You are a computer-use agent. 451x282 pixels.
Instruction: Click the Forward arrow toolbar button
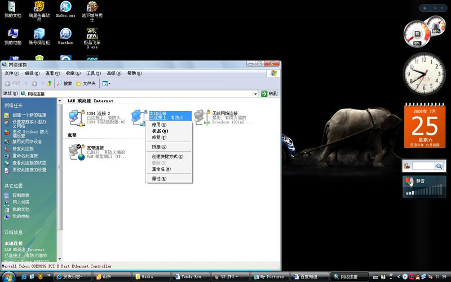pos(34,83)
